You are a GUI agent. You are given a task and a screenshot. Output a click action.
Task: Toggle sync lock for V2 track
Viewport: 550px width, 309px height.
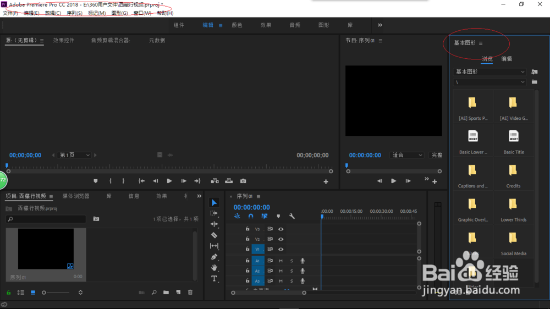point(269,239)
